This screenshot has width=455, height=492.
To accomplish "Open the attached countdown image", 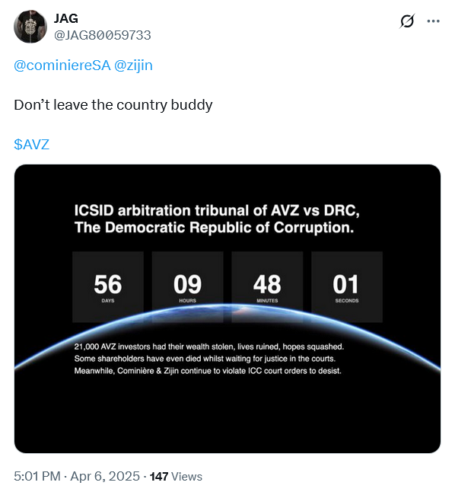I will pyautogui.click(x=228, y=308).
